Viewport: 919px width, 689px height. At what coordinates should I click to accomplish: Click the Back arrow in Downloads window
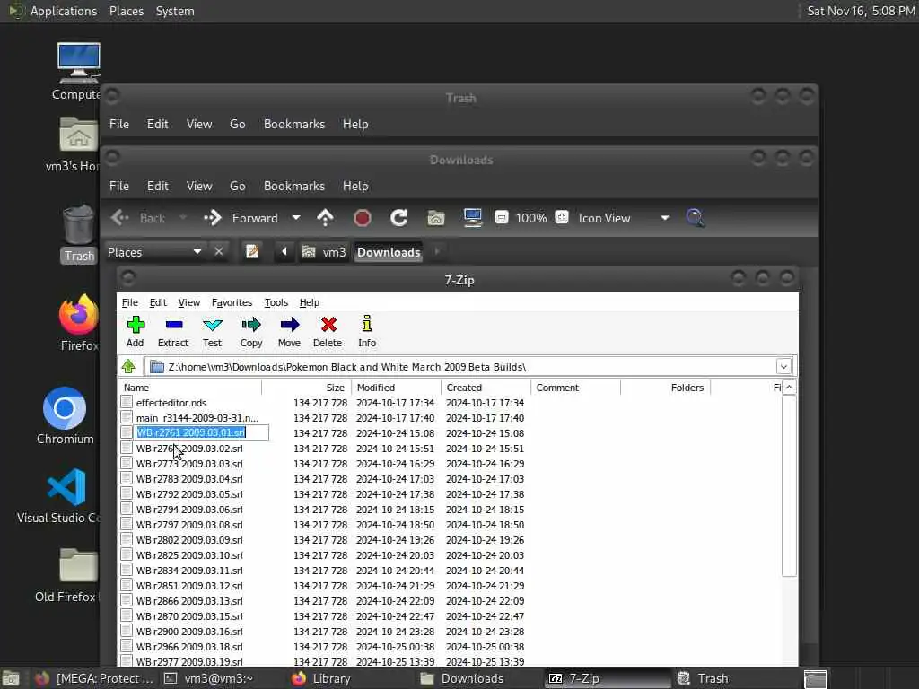pos(120,218)
